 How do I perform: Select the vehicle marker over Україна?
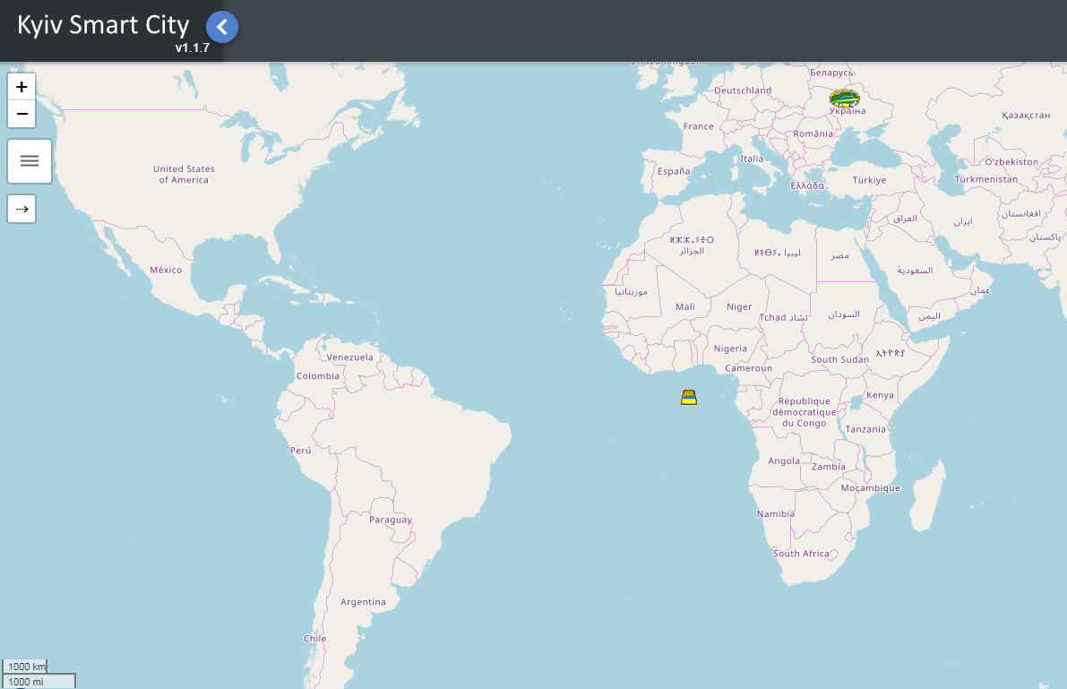[844, 98]
